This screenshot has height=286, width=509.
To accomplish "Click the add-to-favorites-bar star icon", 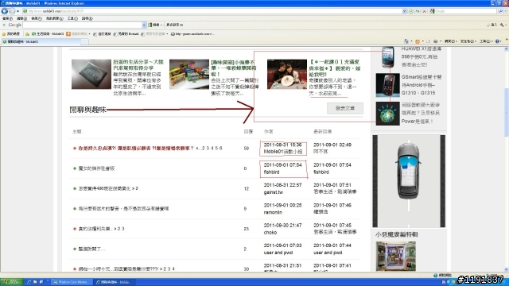I will click(27, 33).
